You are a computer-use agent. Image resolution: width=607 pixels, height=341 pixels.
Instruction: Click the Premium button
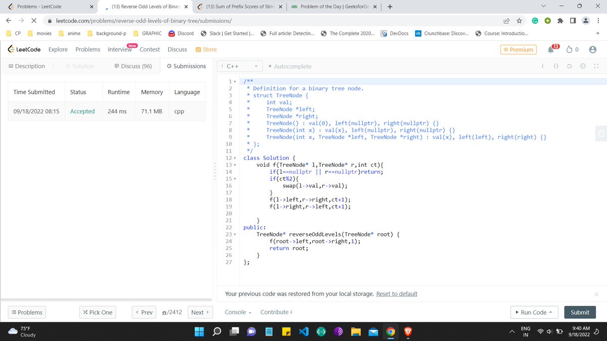point(518,50)
